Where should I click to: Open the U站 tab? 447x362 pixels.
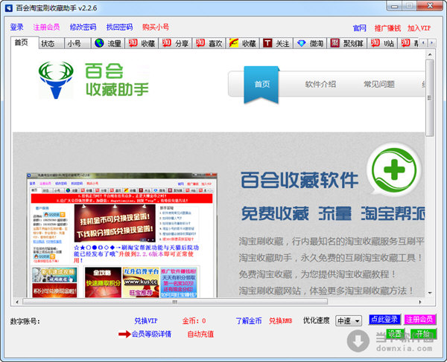click(x=382, y=43)
